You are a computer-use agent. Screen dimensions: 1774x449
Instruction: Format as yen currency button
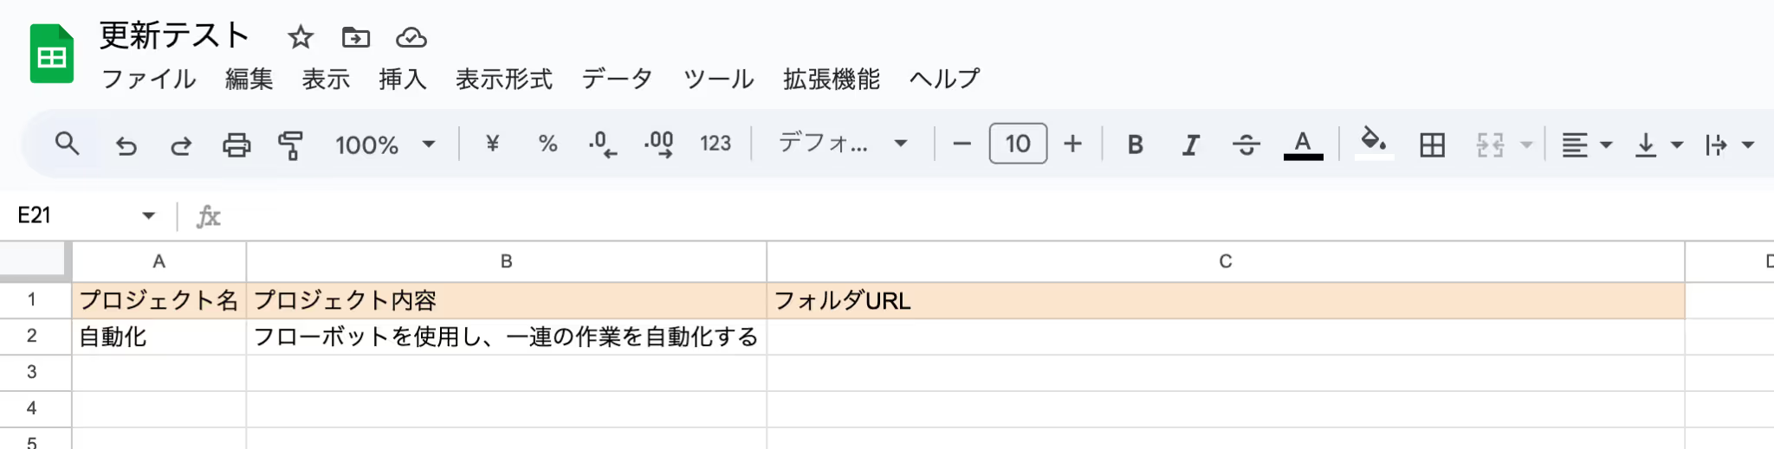coord(492,143)
